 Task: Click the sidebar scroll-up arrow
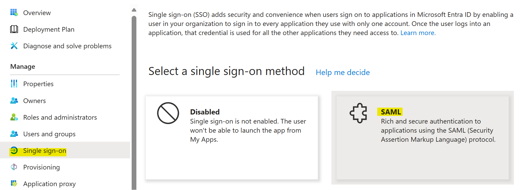tap(134, 10)
